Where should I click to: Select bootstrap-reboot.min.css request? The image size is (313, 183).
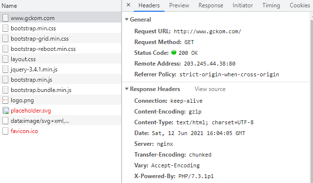(x=61, y=49)
